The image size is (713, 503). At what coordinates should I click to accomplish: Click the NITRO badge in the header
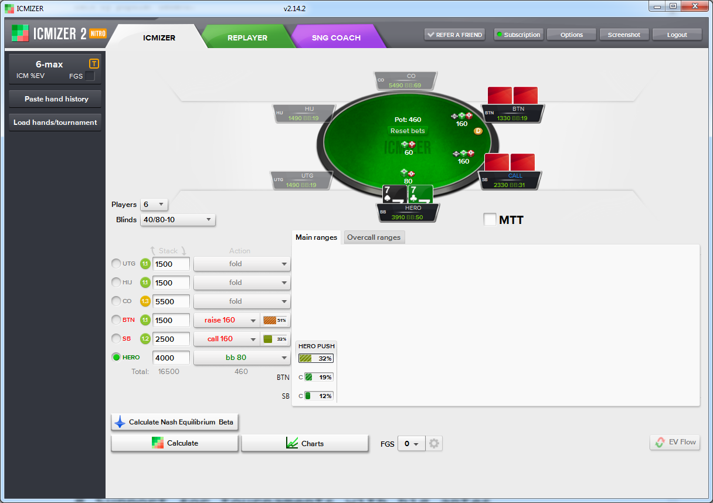97,33
